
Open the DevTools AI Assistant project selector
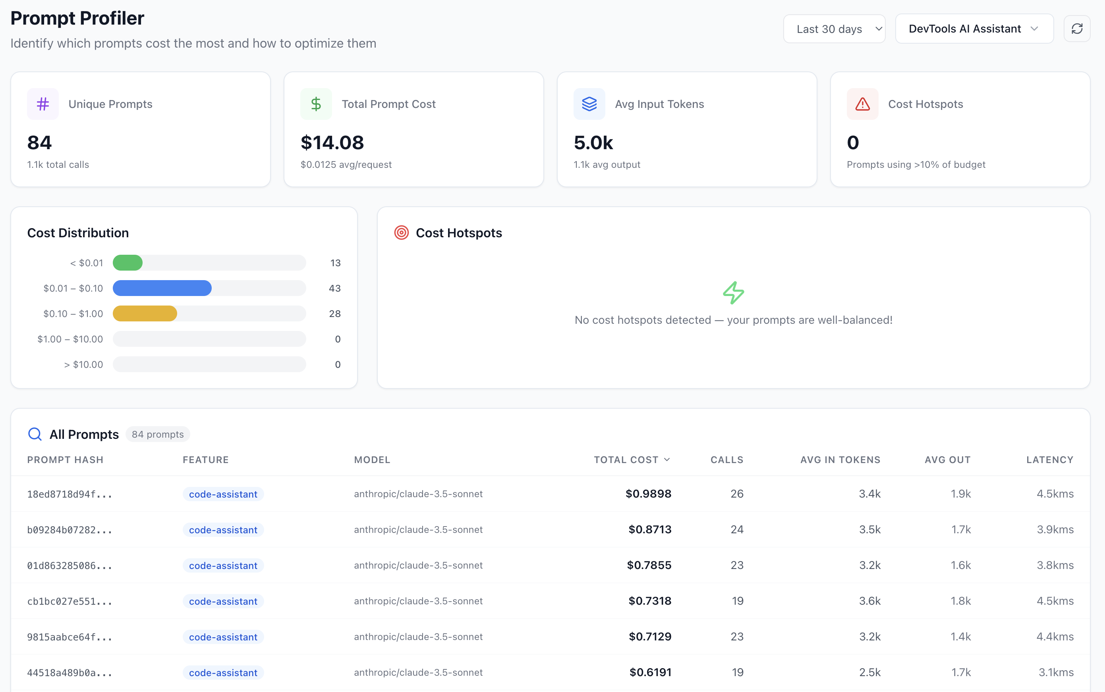coord(974,29)
